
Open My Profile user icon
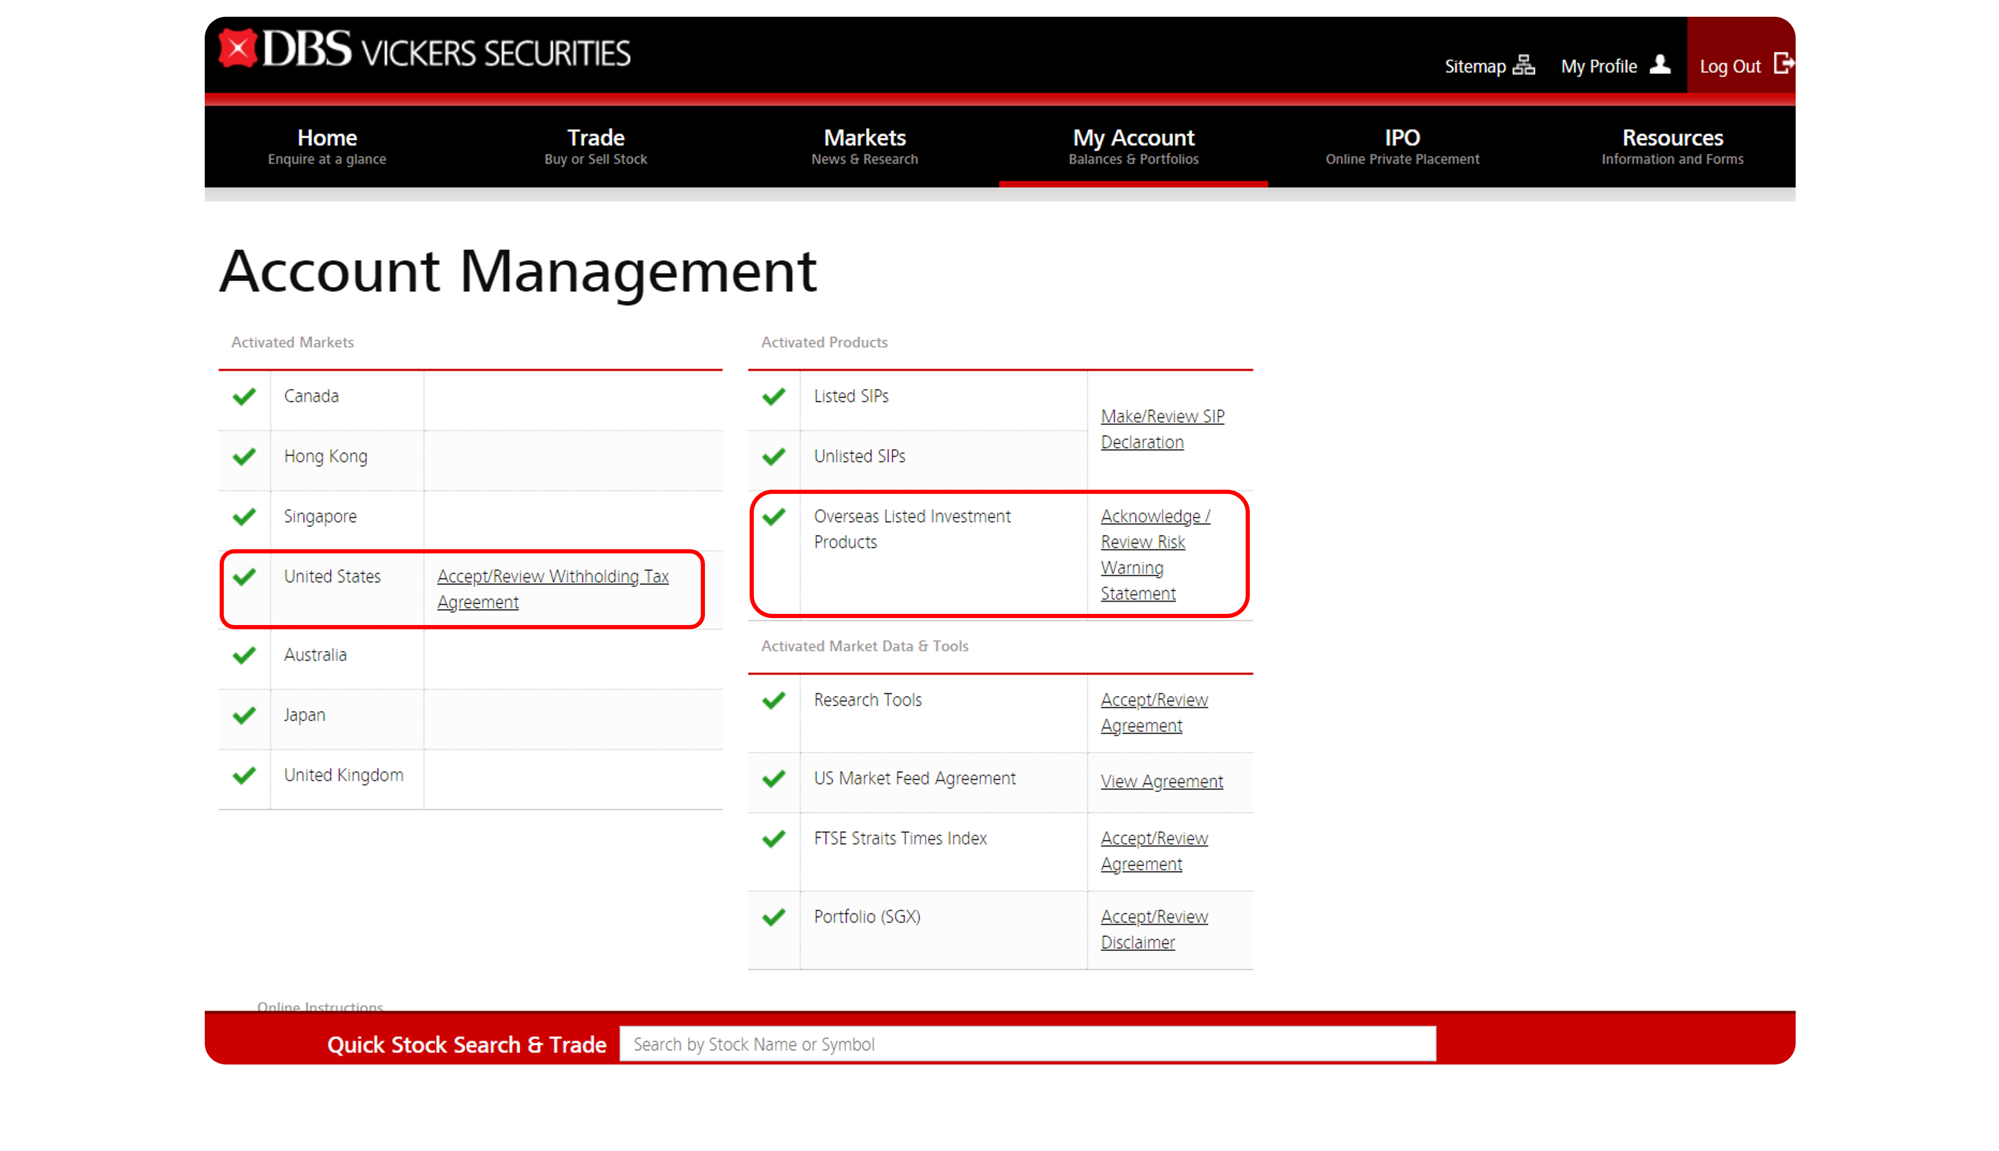click(1660, 64)
